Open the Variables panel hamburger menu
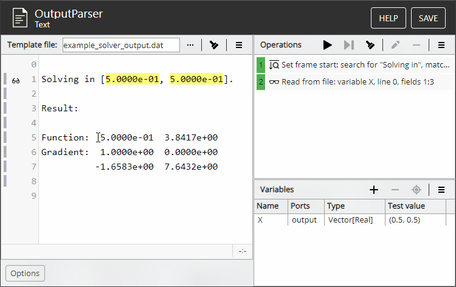The height and width of the screenshot is (287, 456). (441, 190)
